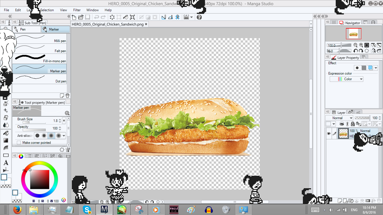Zoom out using the Navigator magnifier
The width and height of the screenshot is (383, 215).
point(356,45)
